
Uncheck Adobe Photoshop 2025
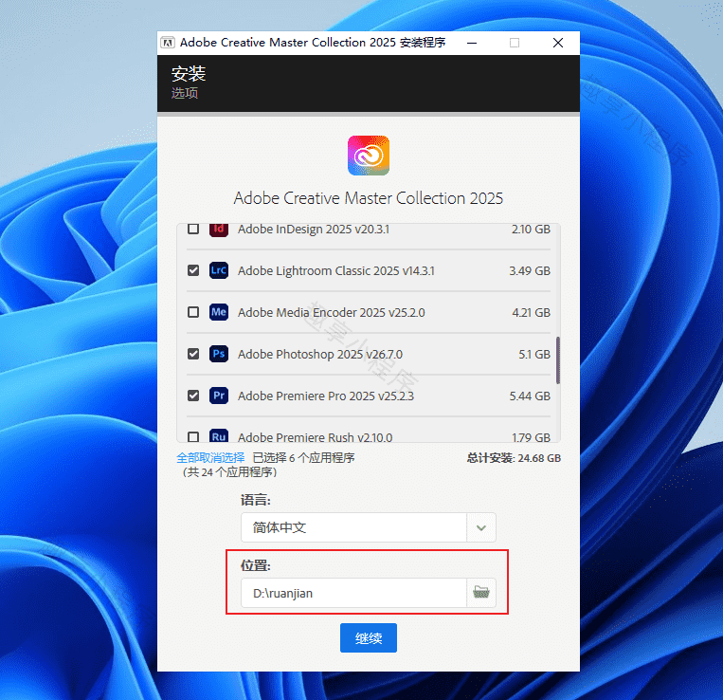coord(193,354)
